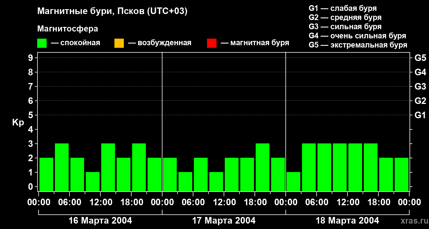The image size is (429, 229).
Task: Click the red 'магнитная буря' legend swatch
Action: coord(212,43)
